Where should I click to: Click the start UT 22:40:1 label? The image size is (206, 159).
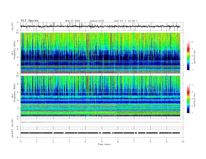coord(126,21)
